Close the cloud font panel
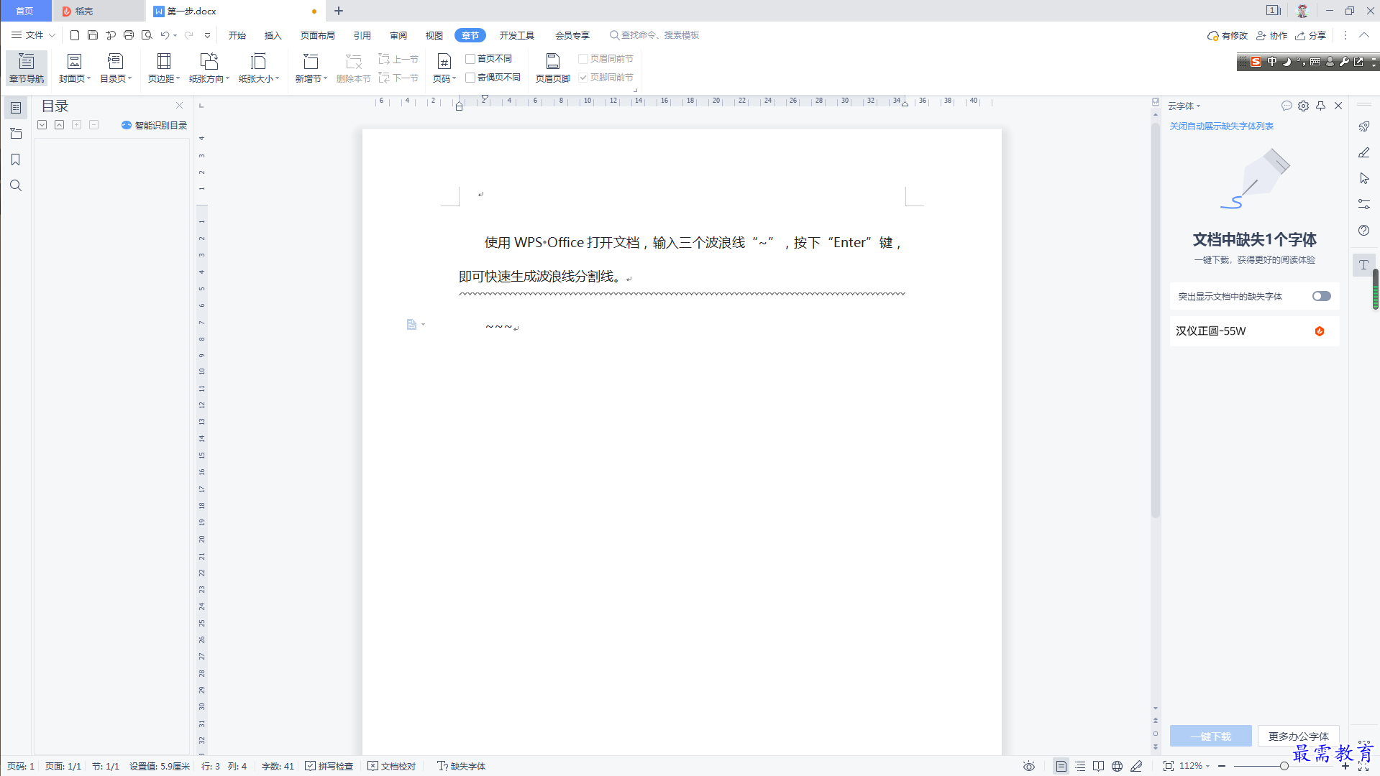Screen dimensions: 1380x776 click(x=1338, y=106)
